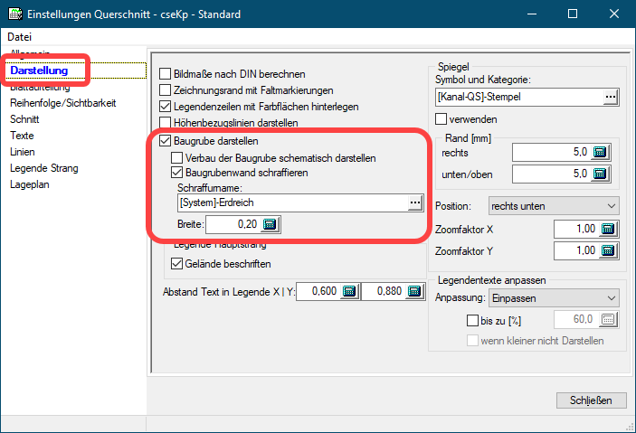
Task: Browse Schraffurname with the ellipsis button
Action: click(x=414, y=202)
